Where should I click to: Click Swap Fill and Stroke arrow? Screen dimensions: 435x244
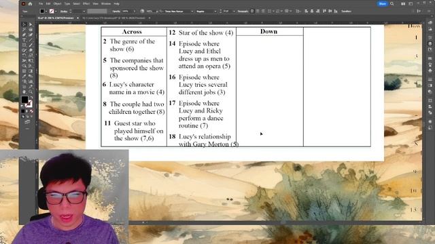32,97
